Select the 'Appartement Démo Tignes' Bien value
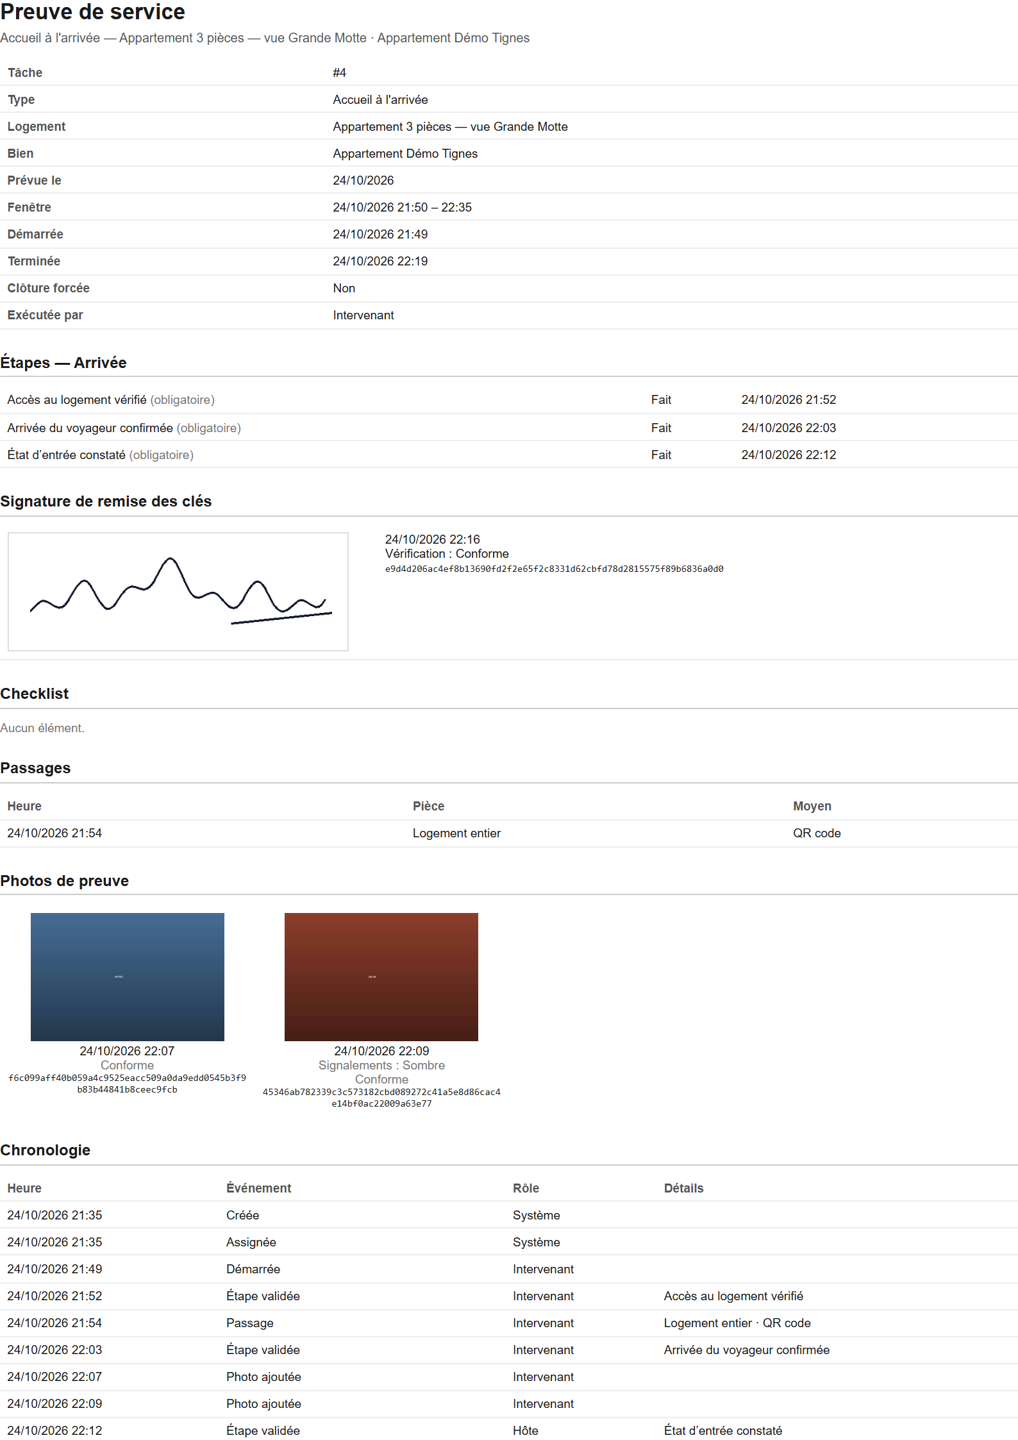 point(405,153)
